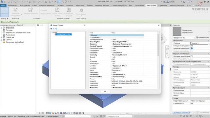
Task: Select the Modify arrow tool in ribbon
Action: [x=4, y=12]
